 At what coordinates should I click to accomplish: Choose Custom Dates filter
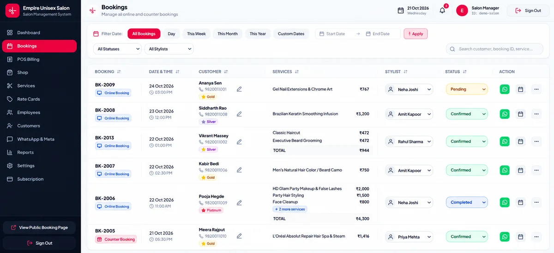[x=291, y=34]
